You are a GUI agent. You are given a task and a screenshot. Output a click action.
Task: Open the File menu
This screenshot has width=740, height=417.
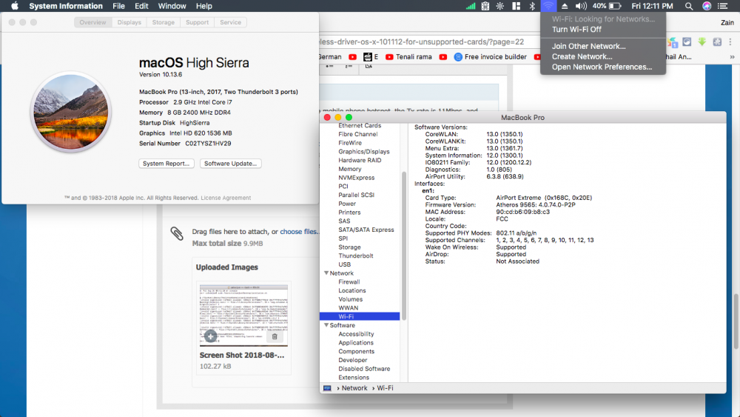[118, 6]
